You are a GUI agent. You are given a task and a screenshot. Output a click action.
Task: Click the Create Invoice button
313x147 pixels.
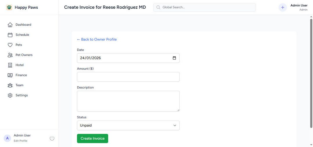click(x=92, y=139)
